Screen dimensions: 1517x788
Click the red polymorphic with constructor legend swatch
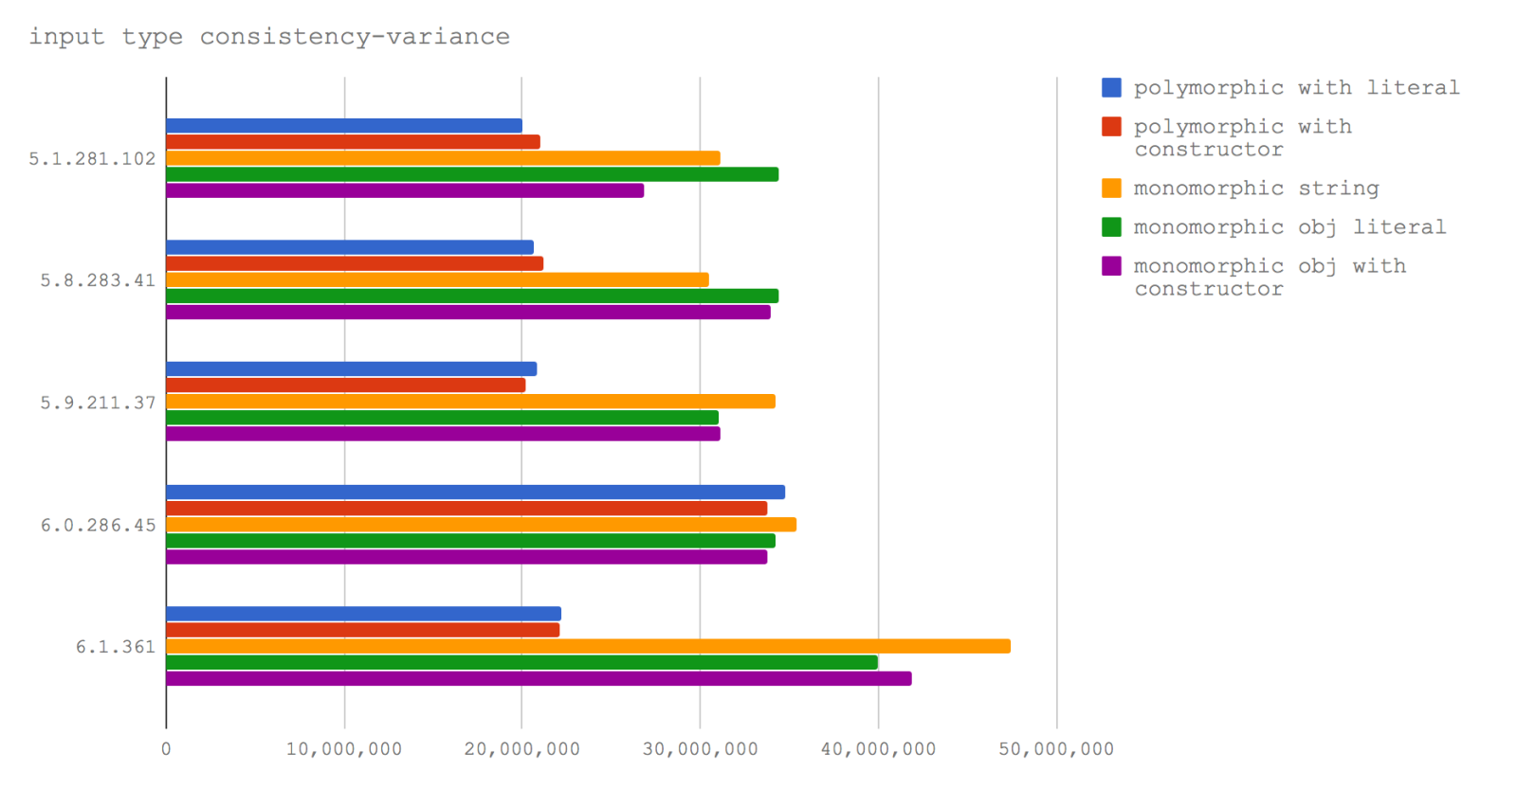tap(1111, 127)
